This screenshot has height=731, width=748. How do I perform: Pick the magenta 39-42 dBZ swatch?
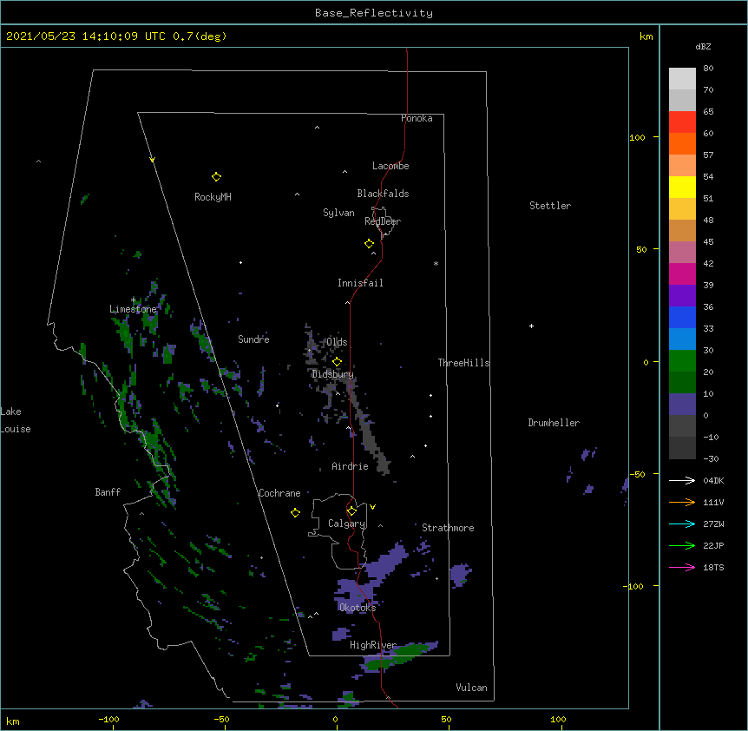(682, 273)
